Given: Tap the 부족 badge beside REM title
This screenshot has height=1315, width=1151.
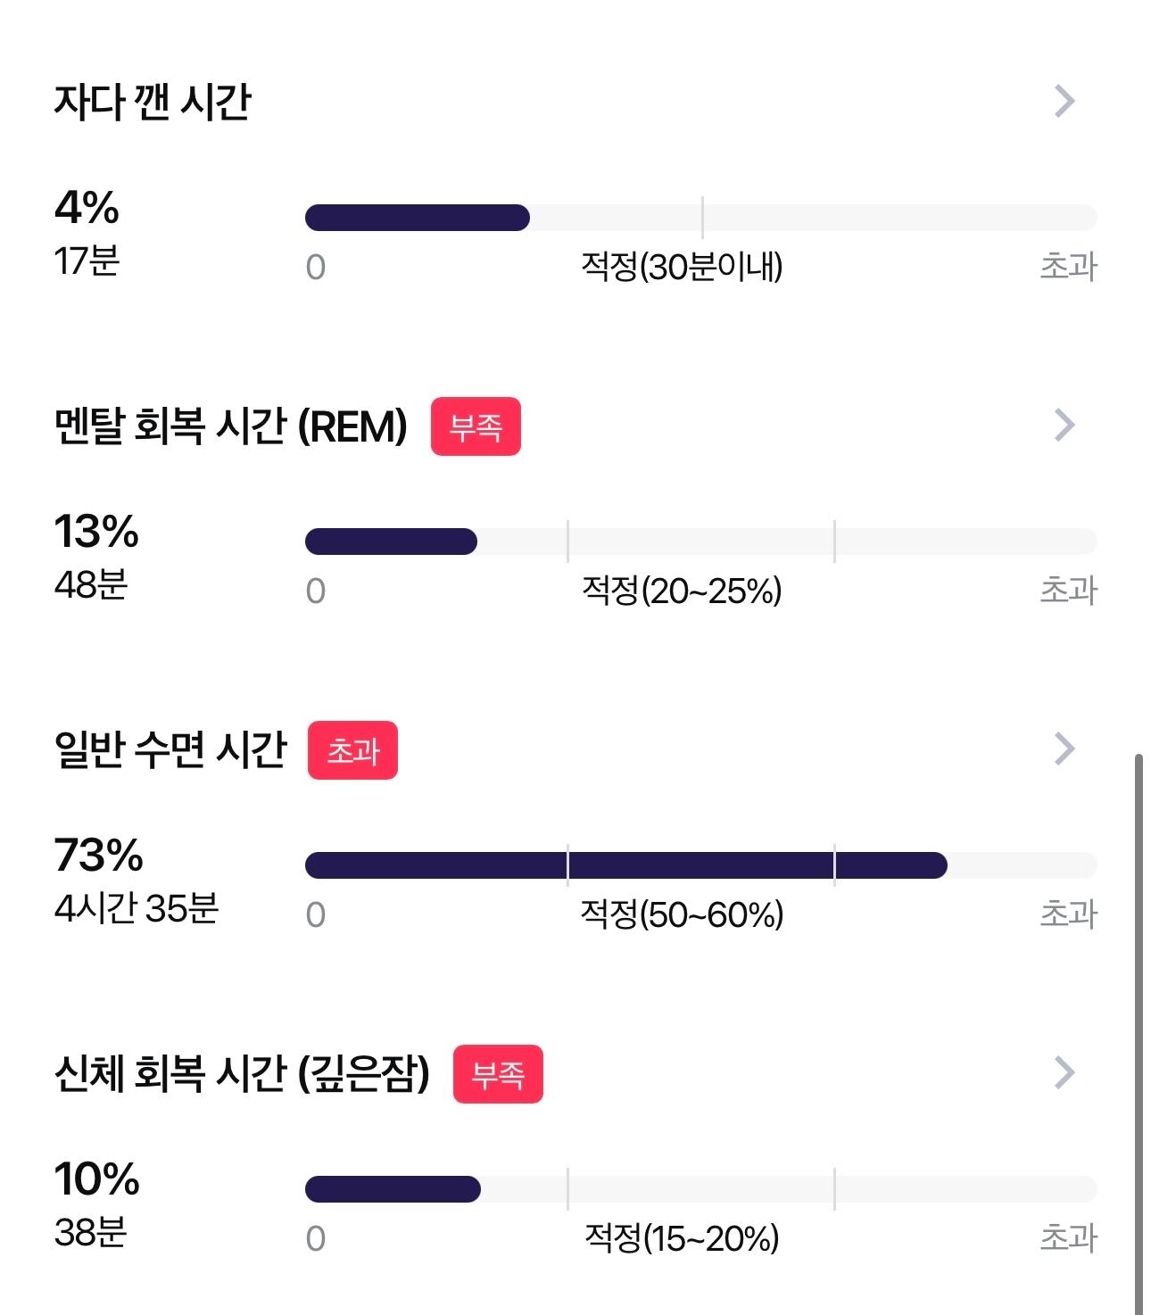Looking at the screenshot, I should 476,426.
